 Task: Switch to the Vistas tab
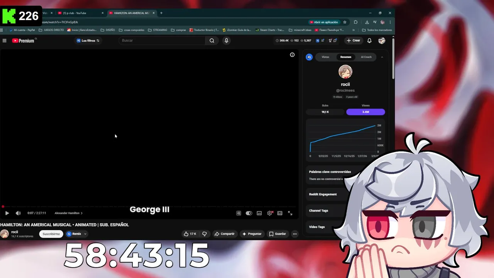pos(325,57)
